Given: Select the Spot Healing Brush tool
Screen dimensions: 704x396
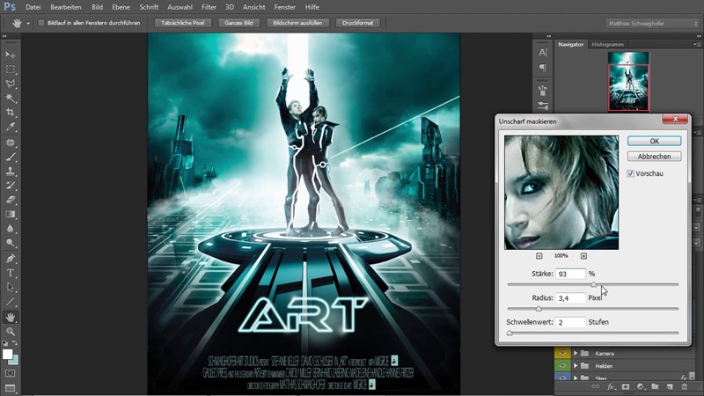Looking at the screenshot, I should coord(10,143).
